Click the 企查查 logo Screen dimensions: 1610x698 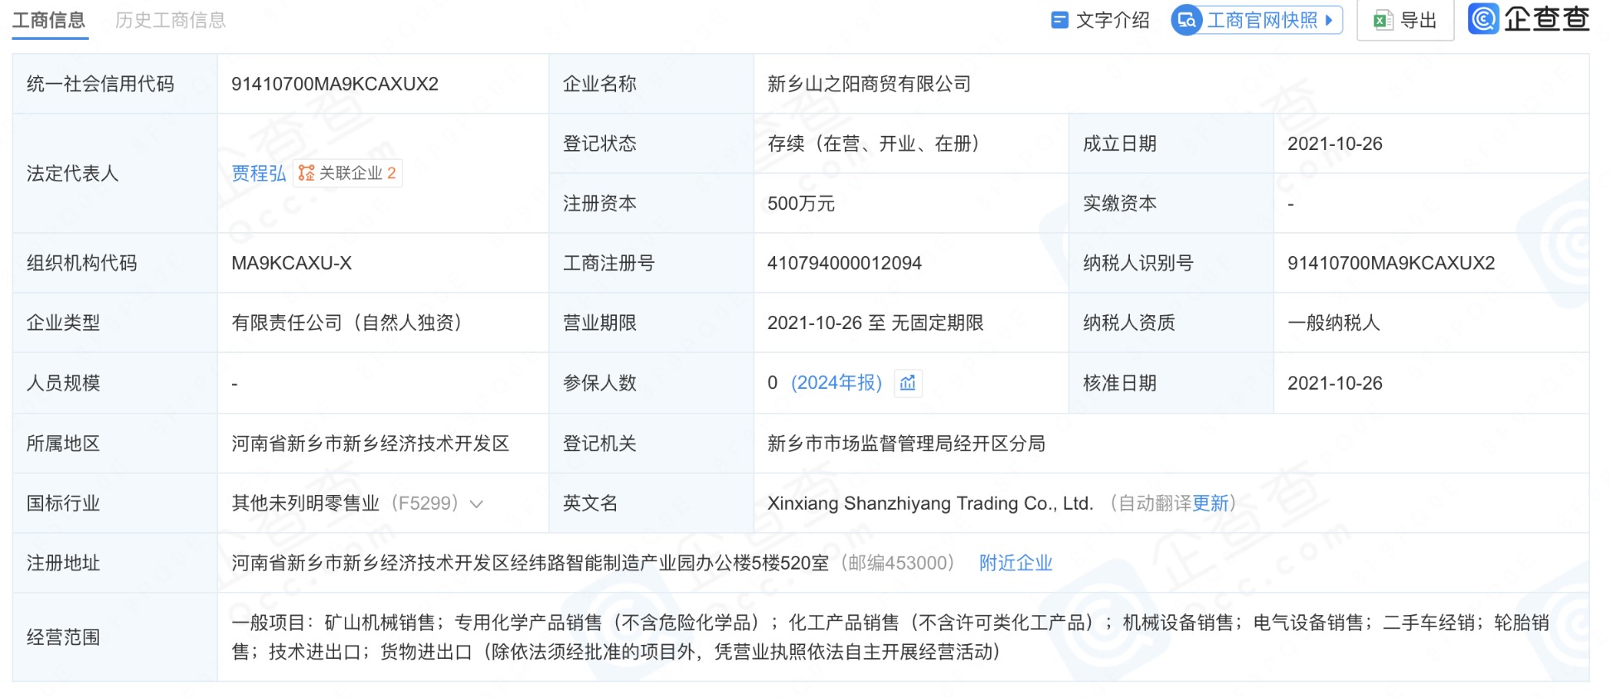coord(1529,19)
